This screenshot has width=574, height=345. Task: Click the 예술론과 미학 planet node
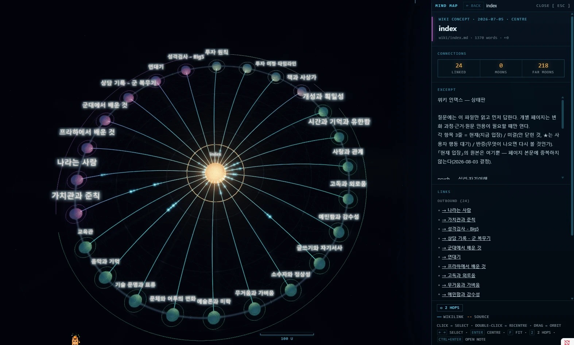tap(214, 317)
